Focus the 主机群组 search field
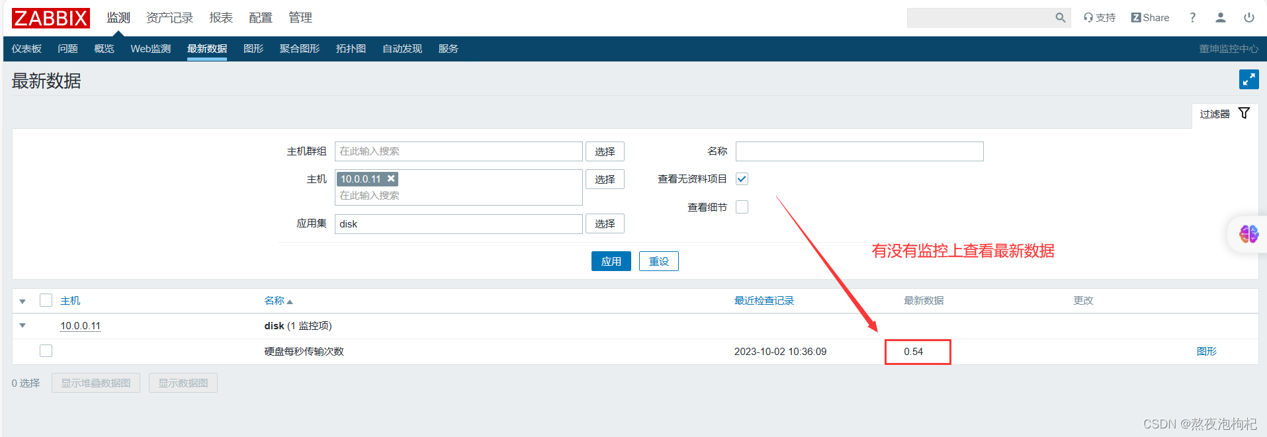The width and height of the screenshot is (1267, 437). pyautogui.click(x=459, y=151)
